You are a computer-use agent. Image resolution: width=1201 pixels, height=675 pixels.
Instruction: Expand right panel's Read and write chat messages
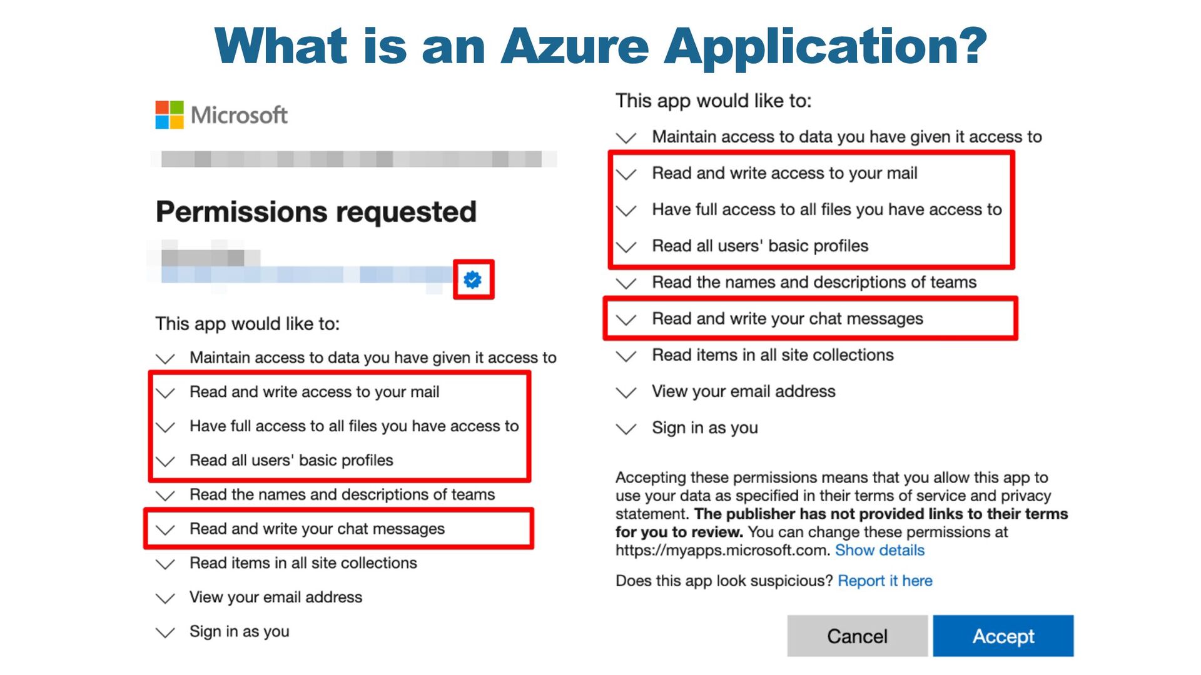[x=626, y=319]
